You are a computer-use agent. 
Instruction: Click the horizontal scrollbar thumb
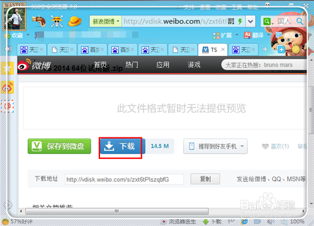coord(117,211)
